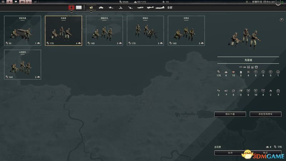Switch to the large strategic bomber tab
Screen dimensions: 286x161
pos(160,8)
